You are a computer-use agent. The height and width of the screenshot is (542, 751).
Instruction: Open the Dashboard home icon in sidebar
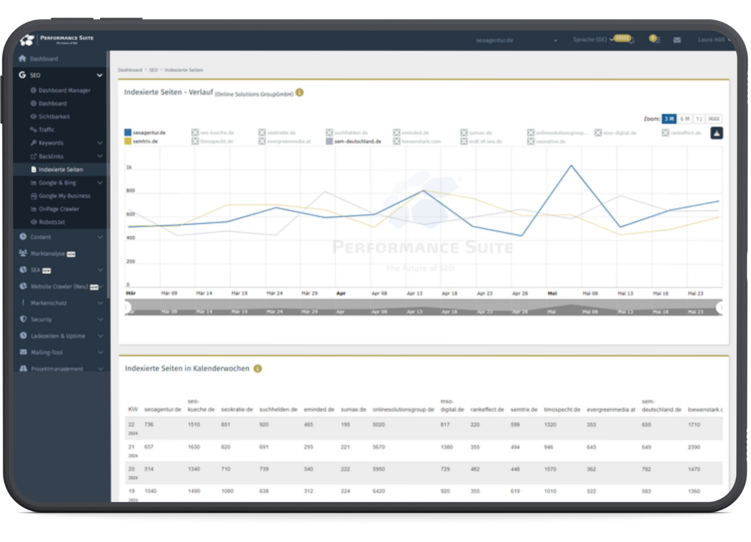pos(23,59)
